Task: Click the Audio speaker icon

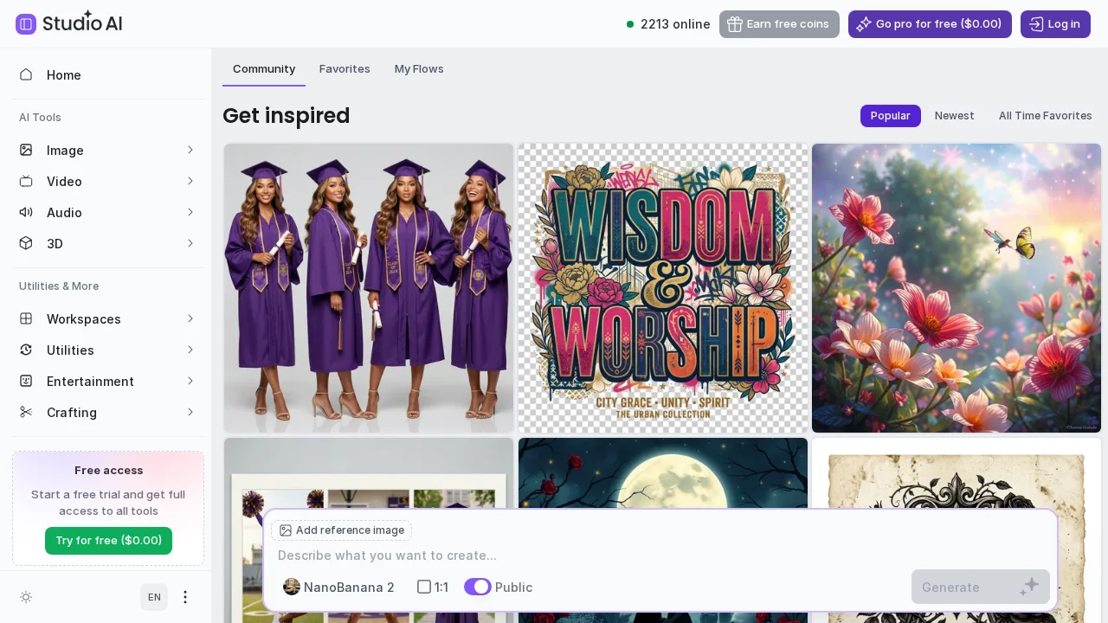Action: (x=26, y=213)
